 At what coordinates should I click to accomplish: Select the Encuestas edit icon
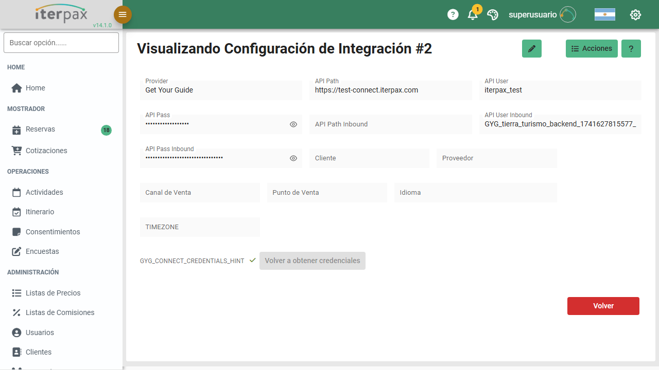[15, 251]
